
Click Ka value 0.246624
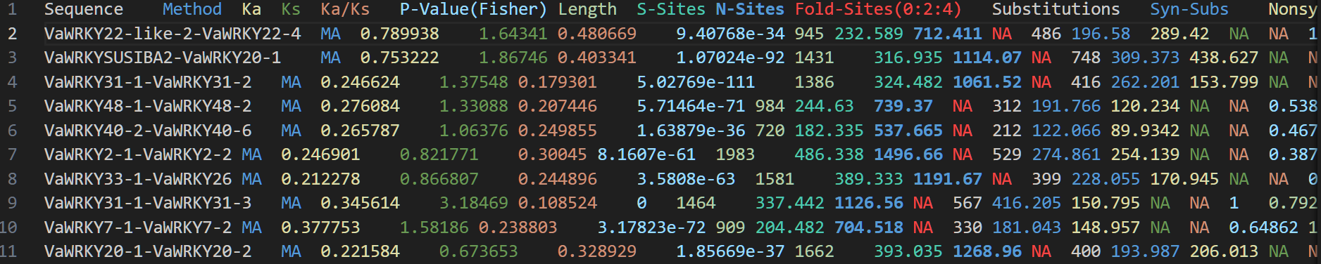pyautogui.click(x=360, y=82)
